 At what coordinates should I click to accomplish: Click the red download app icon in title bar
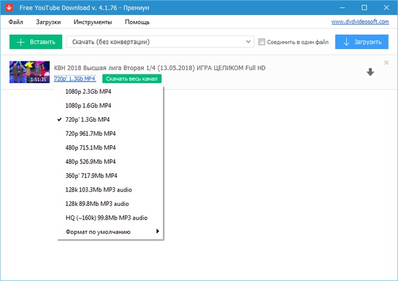pyautogui.click(x=9, y=7)
